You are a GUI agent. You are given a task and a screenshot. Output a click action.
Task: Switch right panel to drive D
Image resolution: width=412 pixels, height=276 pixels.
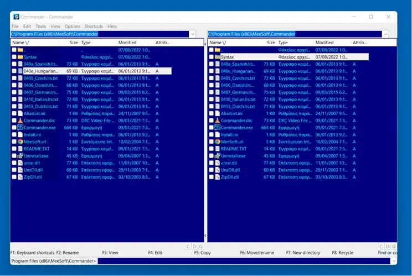[388, 246]
